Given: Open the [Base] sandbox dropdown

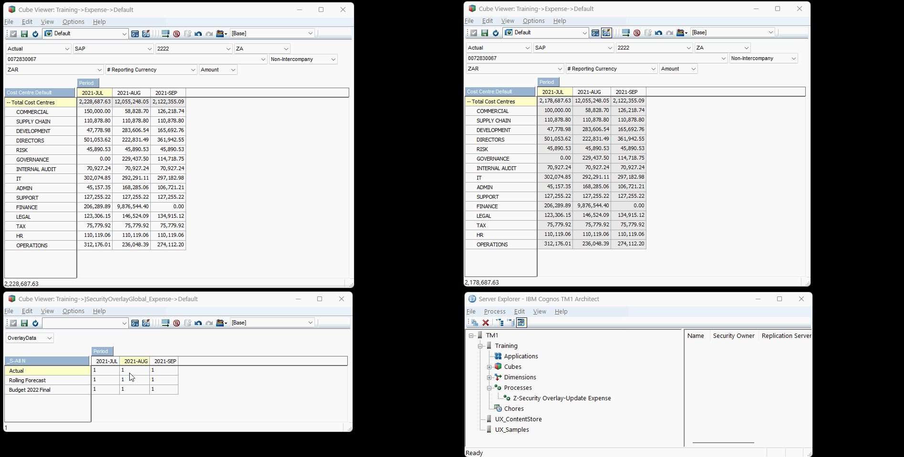Looking at the screenshot, I should [x=272, y=33].
